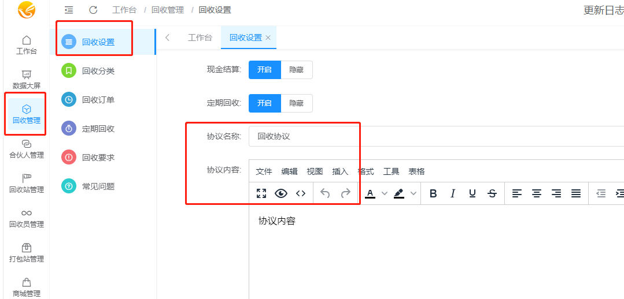This screenshot has width=624, height=299.
Task: Open source code view icon
Action: pyautogui.click(x=301, y=193)
